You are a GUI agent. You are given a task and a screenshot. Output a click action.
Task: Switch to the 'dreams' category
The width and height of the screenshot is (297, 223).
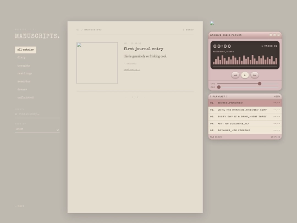[x=22, y=89]
